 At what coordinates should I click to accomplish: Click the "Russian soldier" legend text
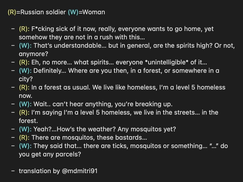pyautogui.click(x=41, y=12)
